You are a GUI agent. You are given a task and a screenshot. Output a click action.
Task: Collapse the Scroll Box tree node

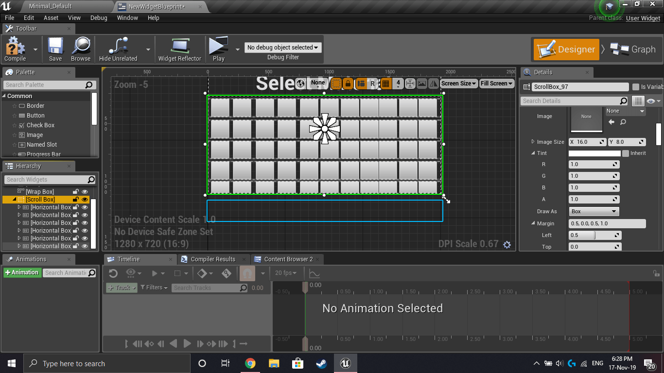click(15, 200)
